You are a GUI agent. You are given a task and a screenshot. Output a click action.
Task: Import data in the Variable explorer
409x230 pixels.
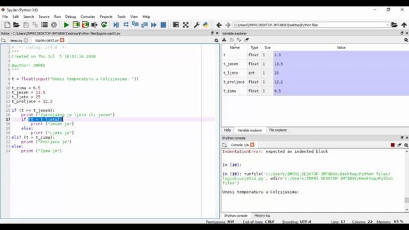224,40
